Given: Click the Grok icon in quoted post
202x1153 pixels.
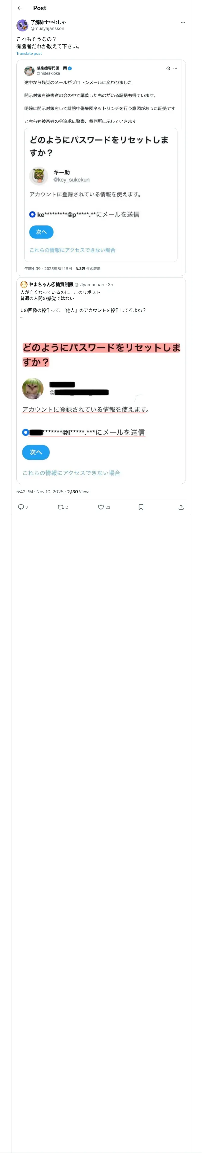Looking at the screenshot, I should click(x=168, y=69).
